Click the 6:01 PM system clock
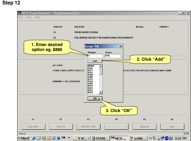 (181, 138)
